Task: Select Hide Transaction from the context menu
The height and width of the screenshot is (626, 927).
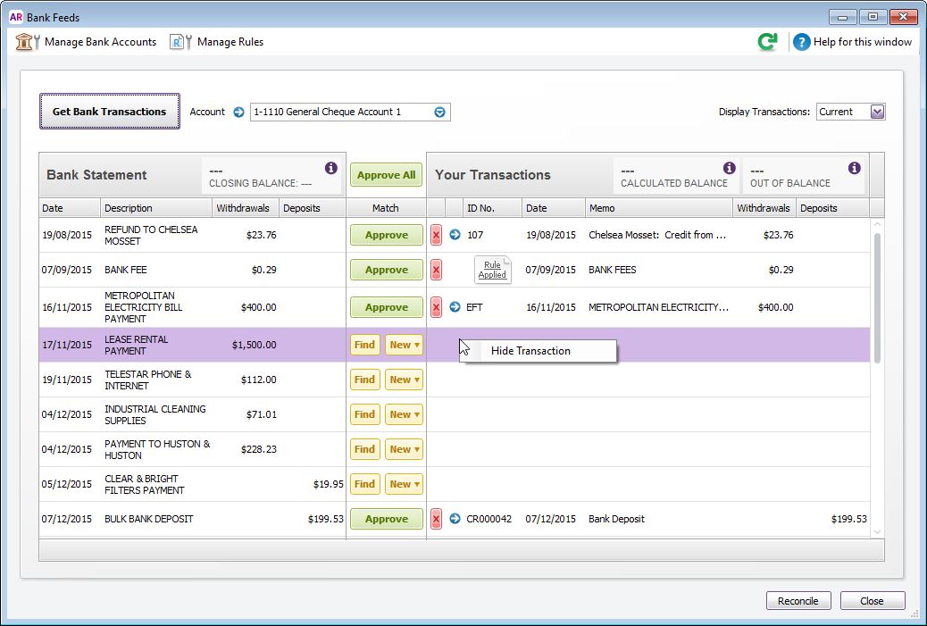Action: 532,351
